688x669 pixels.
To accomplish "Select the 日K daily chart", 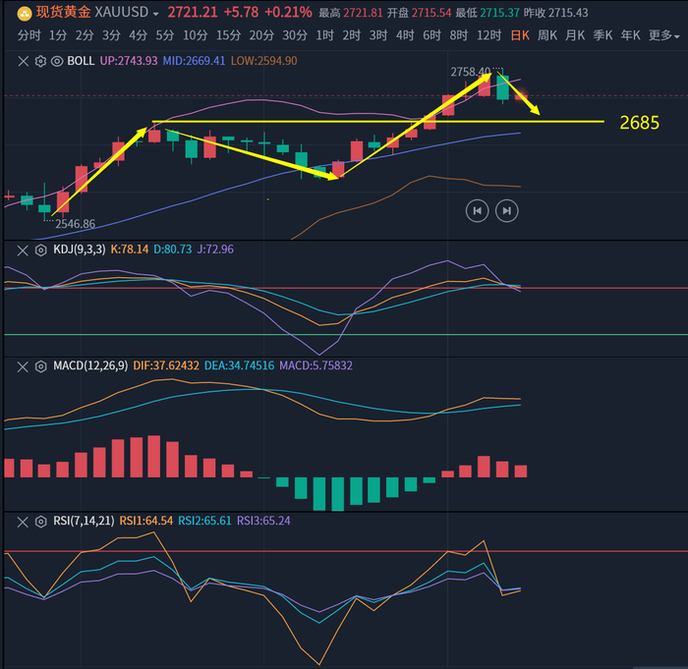I will (x=520, y=35).
